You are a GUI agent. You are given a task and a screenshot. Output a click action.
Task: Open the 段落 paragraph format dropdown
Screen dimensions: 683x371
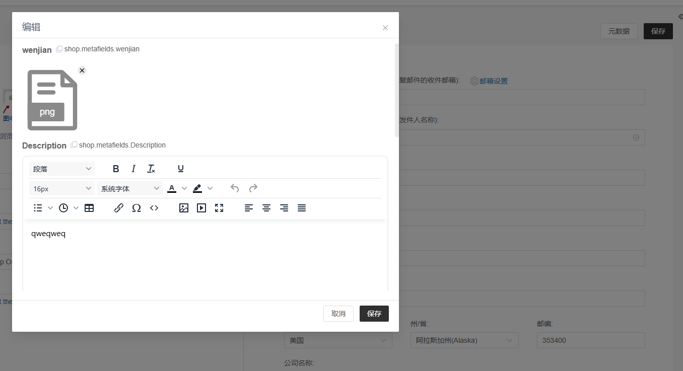click(x=61, y=169)
